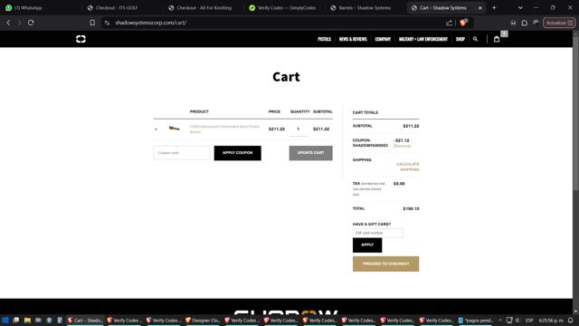
Task: Remove the SHADOWFAM2023 coupon
Action: pyautogui.click(x=402, y=146)
